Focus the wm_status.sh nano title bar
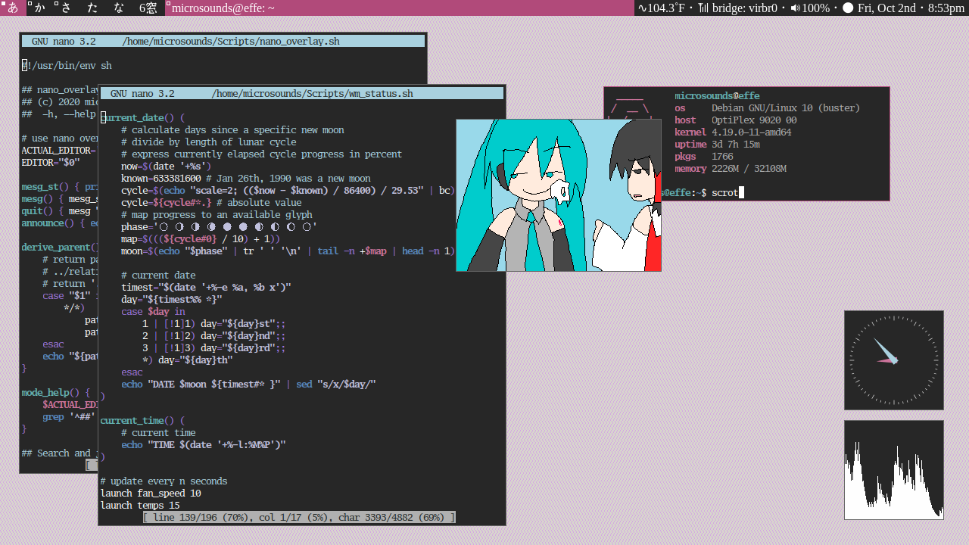The height and width of the screenshot is (545, 969). pos(302,93)
